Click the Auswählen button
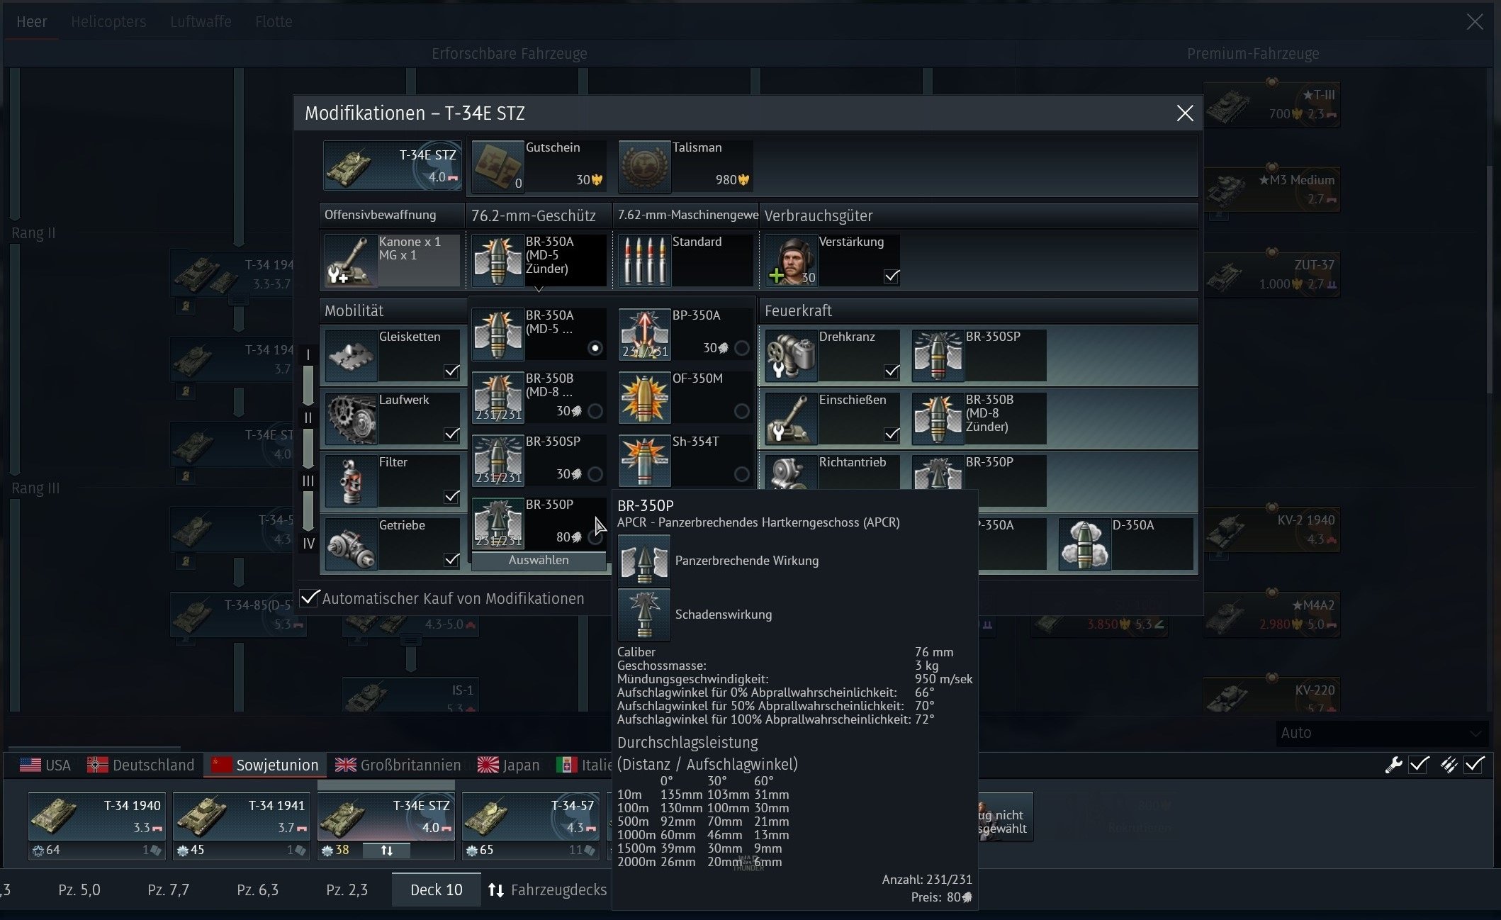Image resolution: width=1501 pixels, height=920 pixels. (x=539, y=561)
